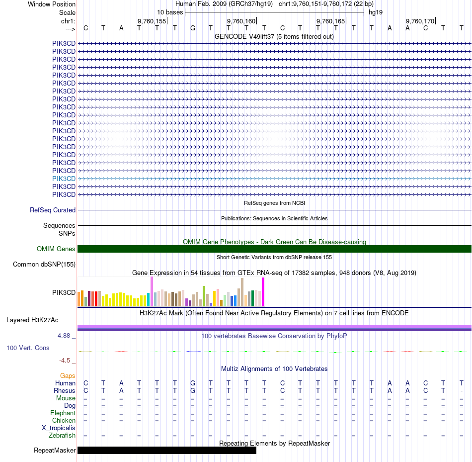Image resolution: width=472 pixels, height=462 pixels.
Task: Click the tall violet bar in GTEx chart
Action: point(152,291)
